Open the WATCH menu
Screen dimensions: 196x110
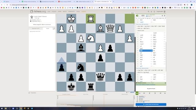click(x=65, y=12)
